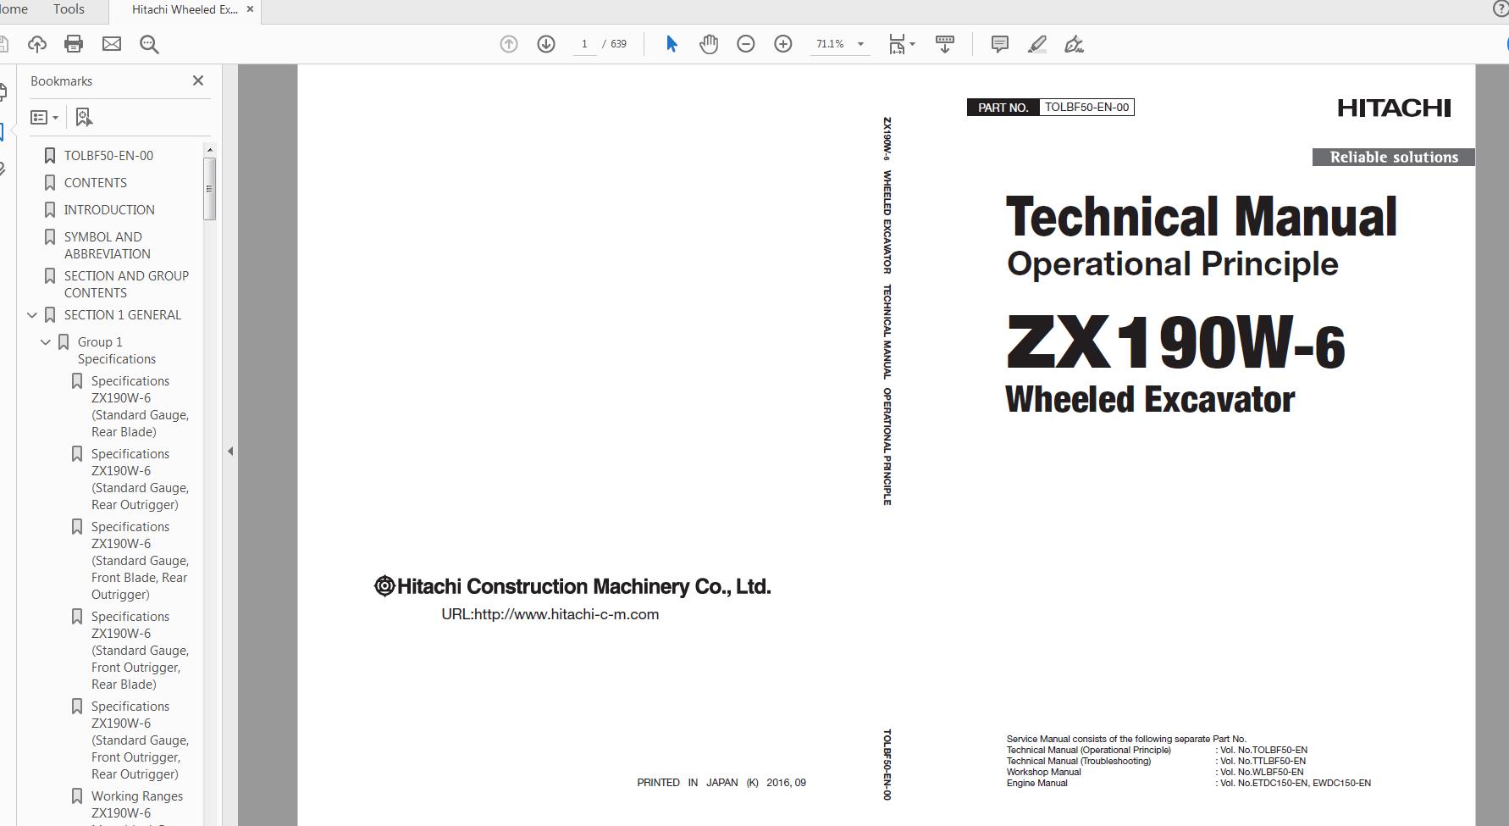The width and height of the screenshot is (1509, 826).
Task: Go to previous page arrow
Action: click(508, 44)
